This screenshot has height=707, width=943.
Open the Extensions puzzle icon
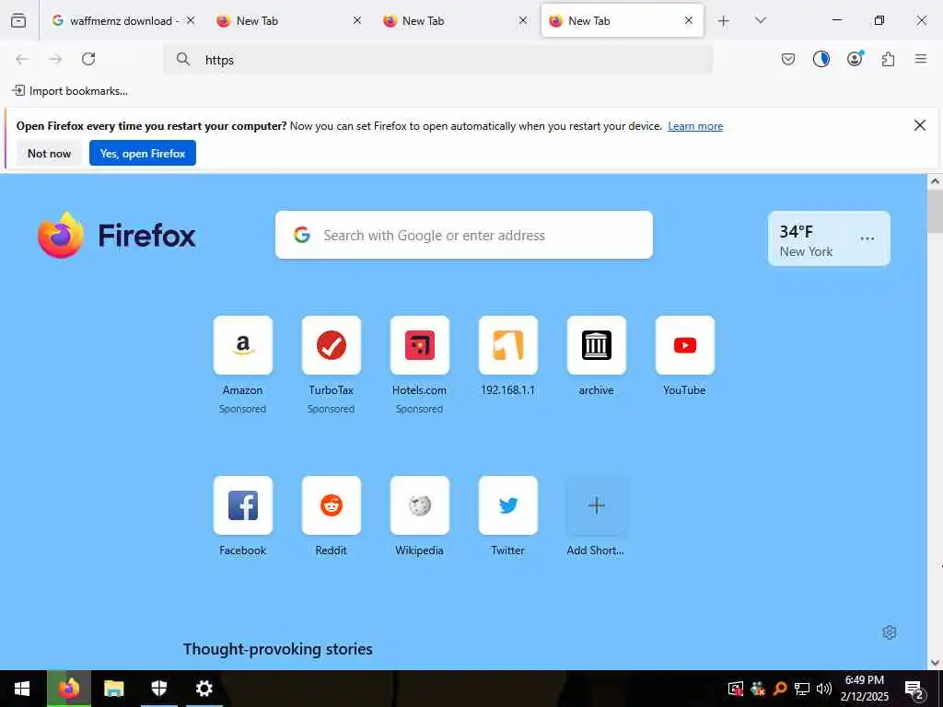[x=889, y=59]
